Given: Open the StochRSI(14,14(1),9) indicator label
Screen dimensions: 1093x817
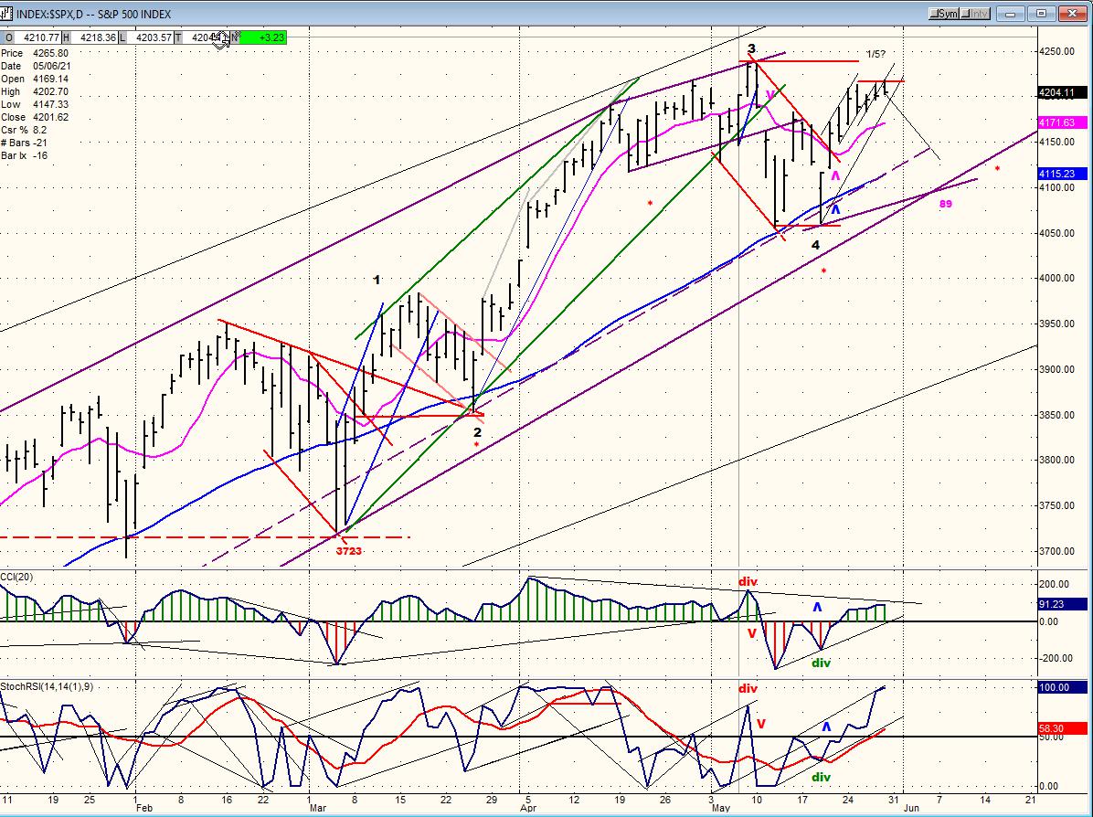Looking at the screenshot, I should coord(47,686).
